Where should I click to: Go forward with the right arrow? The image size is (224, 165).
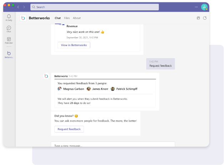24,7
